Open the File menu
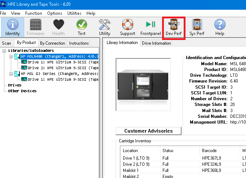Screen dimensions: 246x178 coord(3,13)
